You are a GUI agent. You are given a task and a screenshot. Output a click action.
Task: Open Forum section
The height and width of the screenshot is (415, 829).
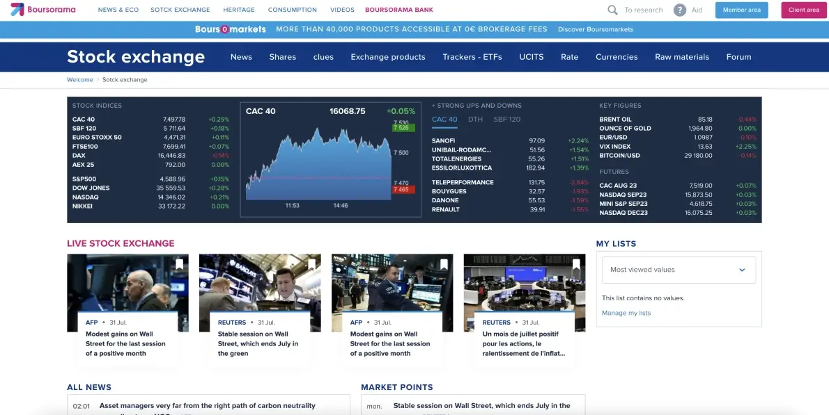coord(738,57)
